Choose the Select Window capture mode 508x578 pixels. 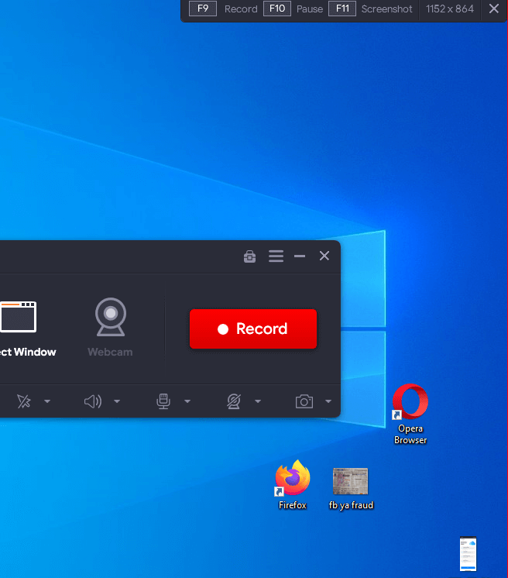[x=19, y=326]
